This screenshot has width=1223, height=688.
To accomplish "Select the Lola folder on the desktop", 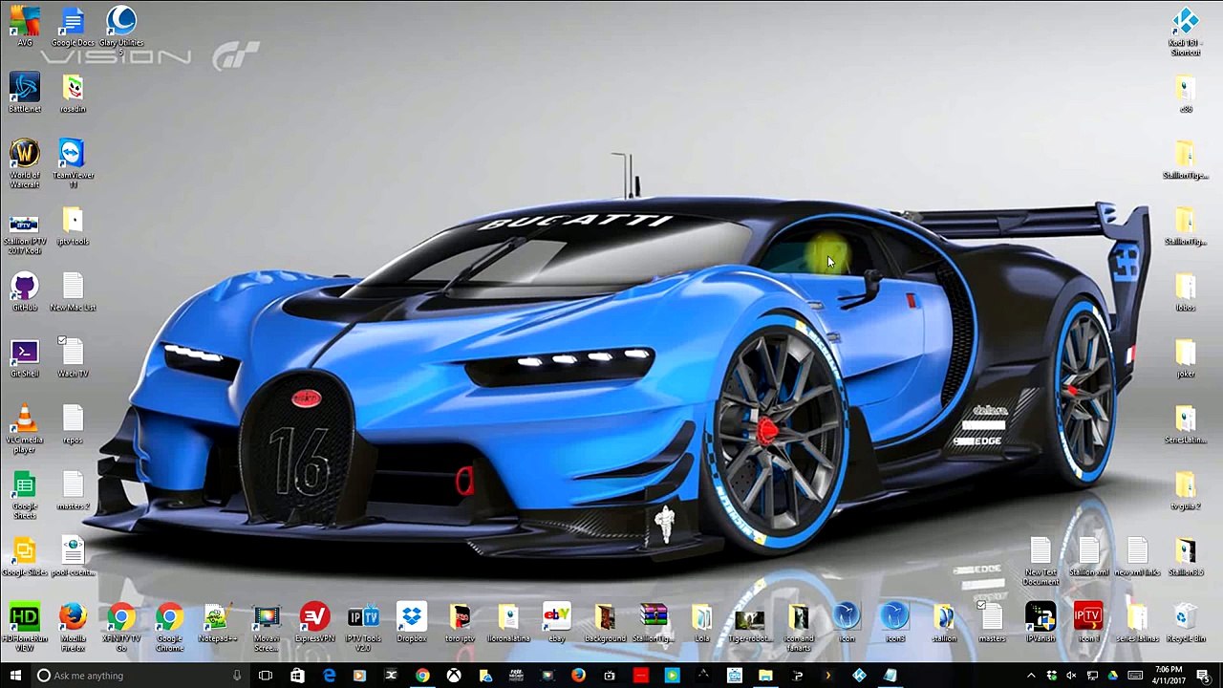I will [702, 623].
